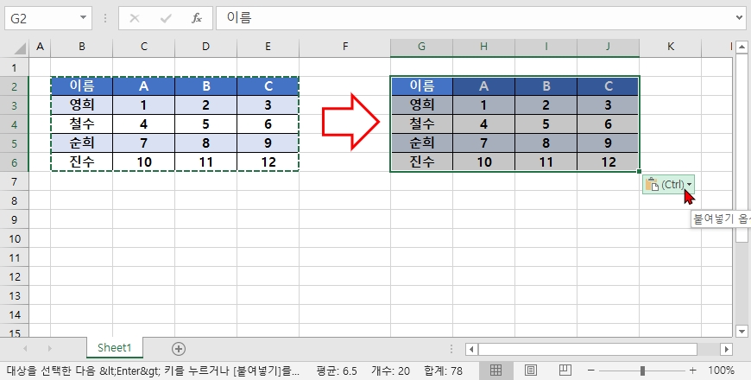The height and width of the screenshot is (380, 751).
Task: Select column H header
Action: [483, 47]
